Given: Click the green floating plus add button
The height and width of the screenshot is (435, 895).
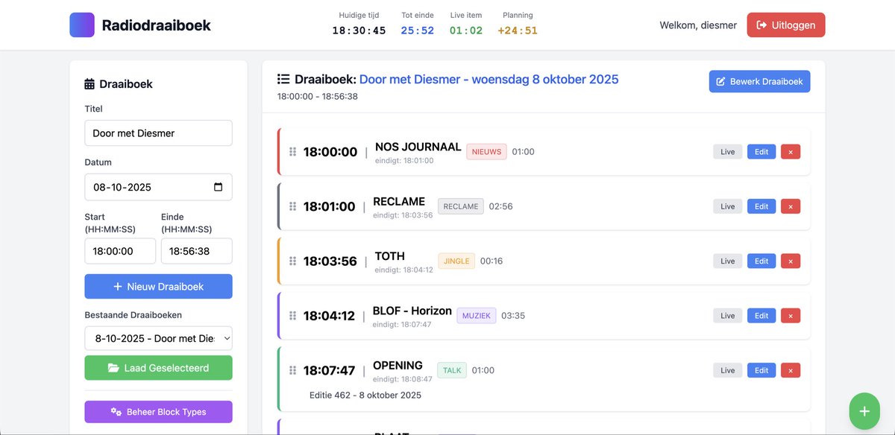Looking at the screenshot, I should click(864, 411).
